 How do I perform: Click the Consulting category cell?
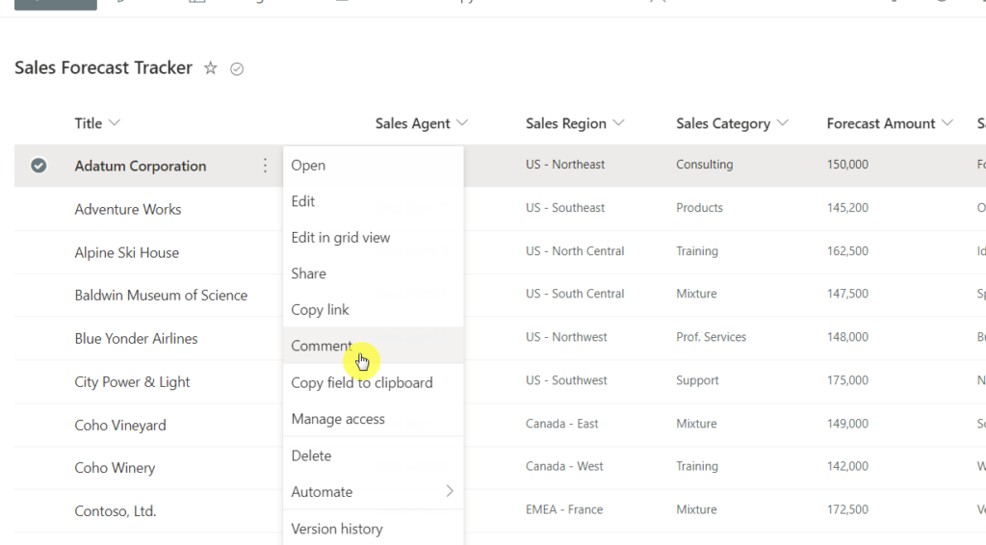click(704, 165)
